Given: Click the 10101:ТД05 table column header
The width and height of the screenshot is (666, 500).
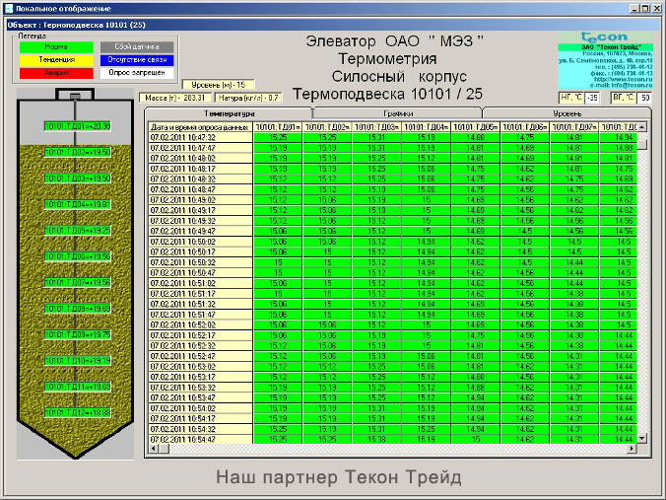Looking at the screenshot, I should pos(476,126).
